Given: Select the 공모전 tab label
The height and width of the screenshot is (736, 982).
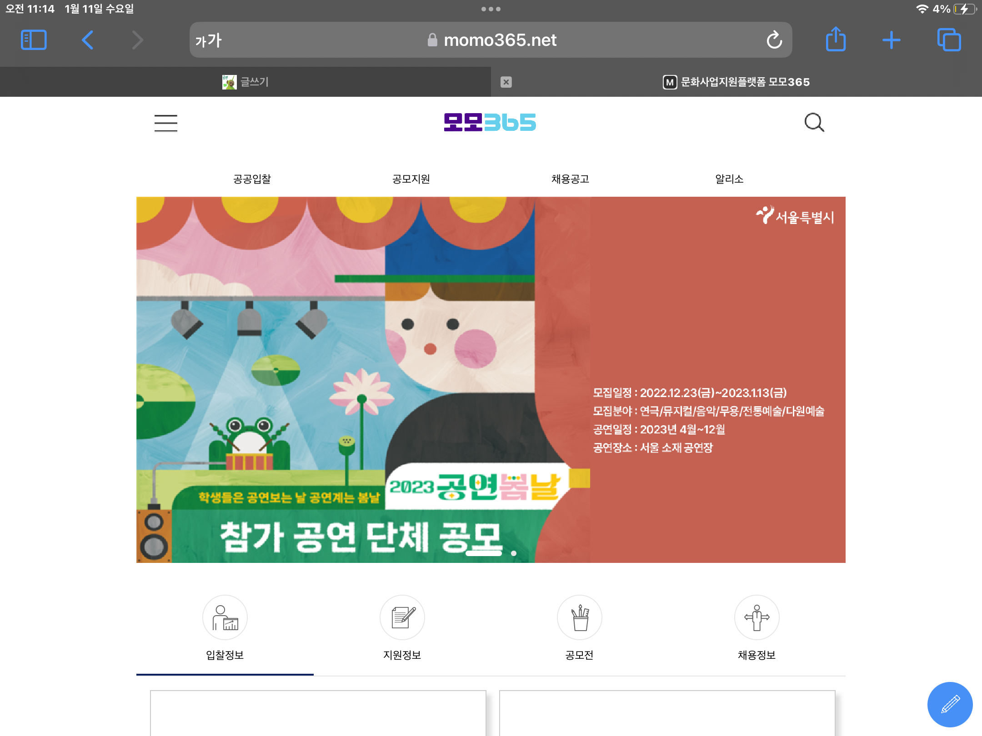Looking at the screenshot, I should click(x=580, y=655).
